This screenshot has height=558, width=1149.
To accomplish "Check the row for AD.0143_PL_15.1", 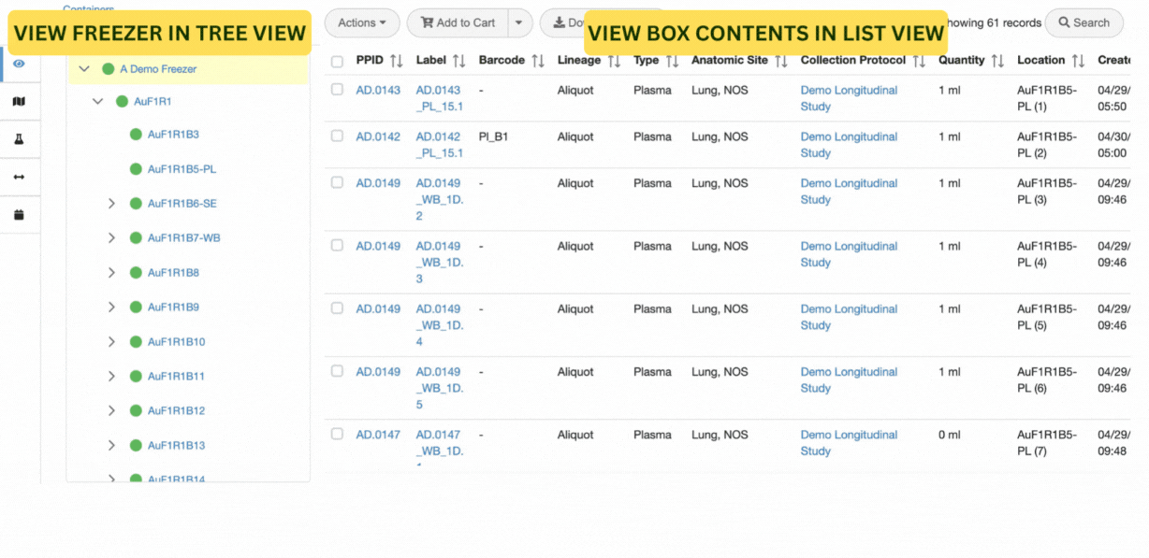I will [337, 89].
